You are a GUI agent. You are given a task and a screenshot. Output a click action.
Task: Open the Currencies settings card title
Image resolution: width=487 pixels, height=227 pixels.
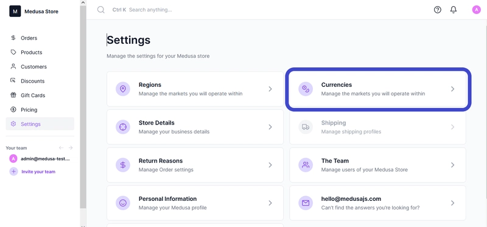tap(337, 84)
